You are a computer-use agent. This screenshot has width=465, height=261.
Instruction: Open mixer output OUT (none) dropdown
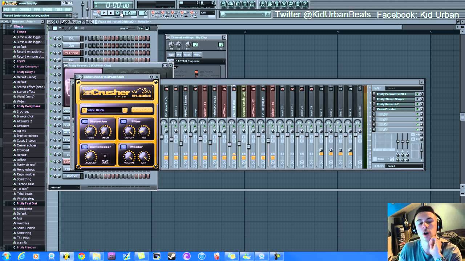pyautogui.click(x=403, y=166)
